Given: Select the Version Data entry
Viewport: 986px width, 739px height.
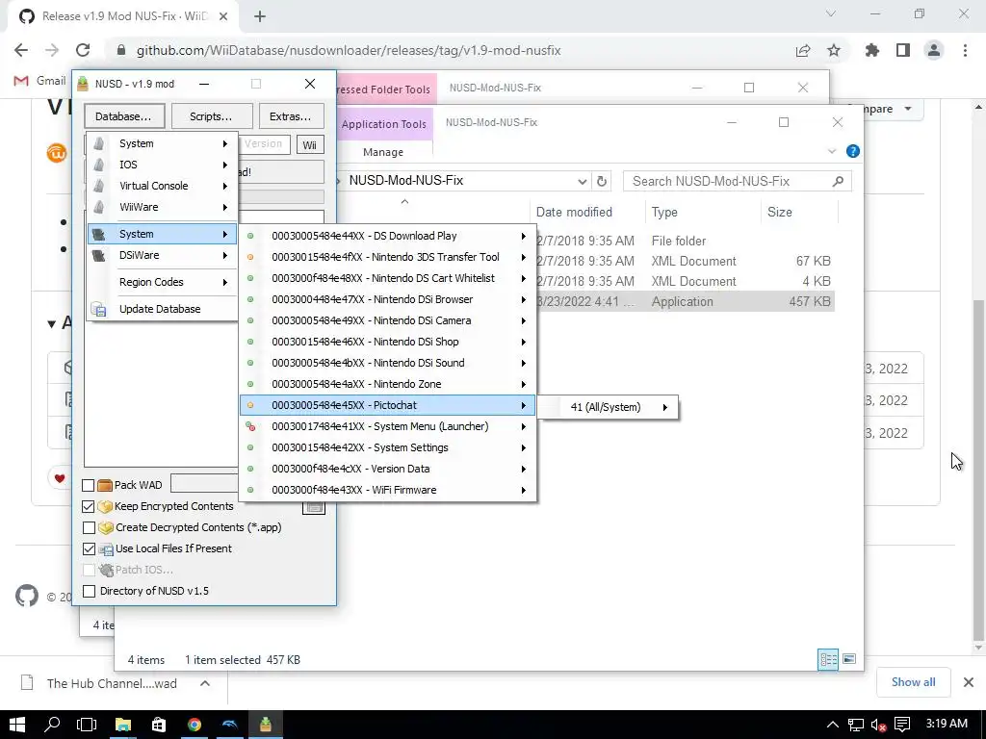Looking at the screenshot, I should click(x=387, y=470).
